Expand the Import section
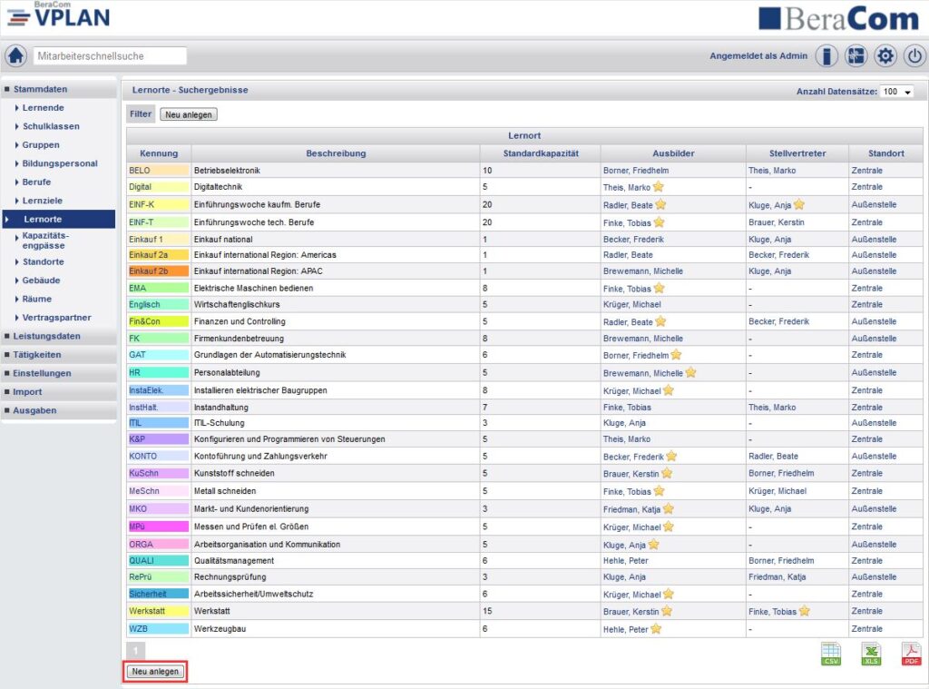Viewport: 929px width, 689px height. 59,392
